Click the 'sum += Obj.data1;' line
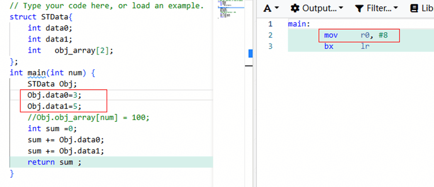 point(66,151)
